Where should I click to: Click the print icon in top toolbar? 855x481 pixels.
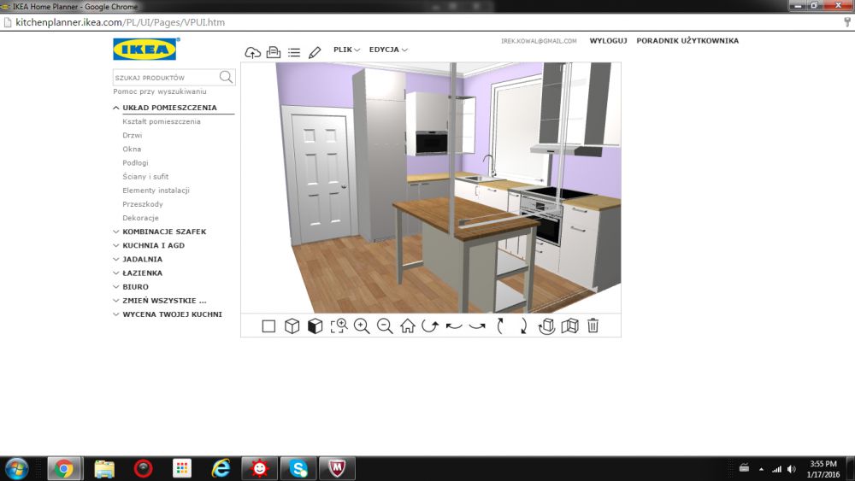(274, 52)
